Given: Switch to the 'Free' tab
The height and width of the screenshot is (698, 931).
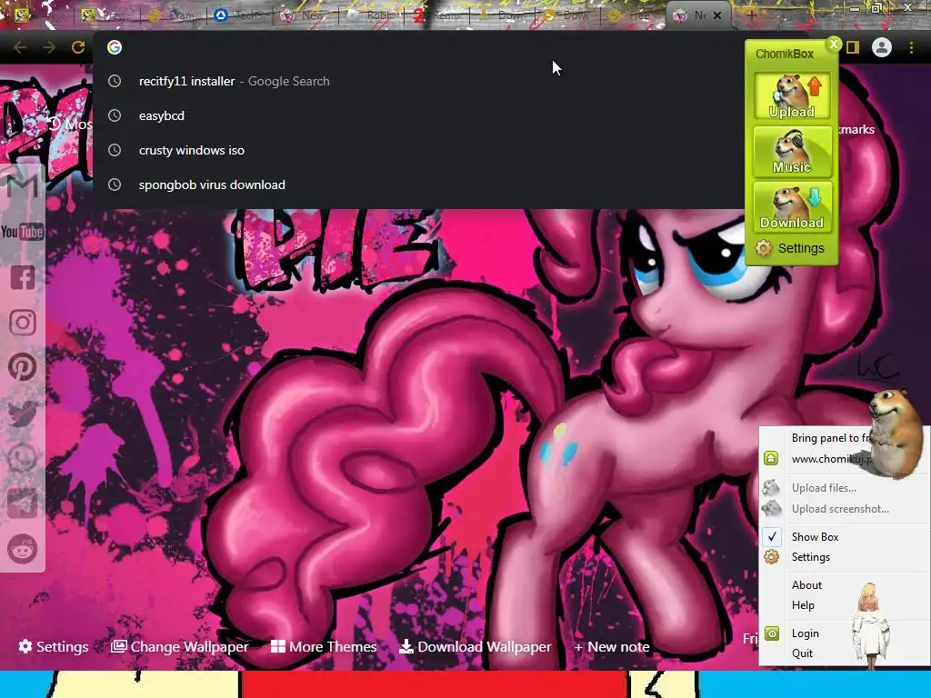Looking at the screenshot, I should (632, 15).
